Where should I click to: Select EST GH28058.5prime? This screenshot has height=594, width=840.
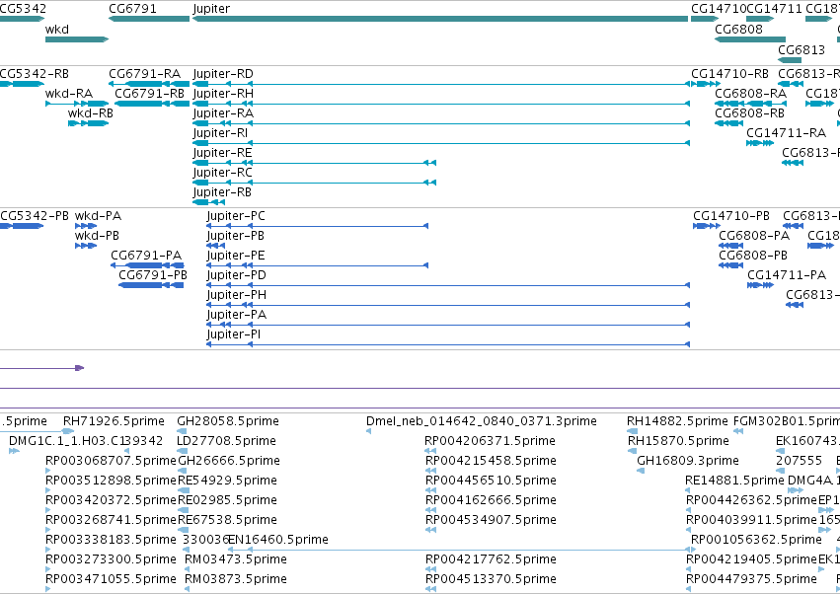(x=228, y=421)
